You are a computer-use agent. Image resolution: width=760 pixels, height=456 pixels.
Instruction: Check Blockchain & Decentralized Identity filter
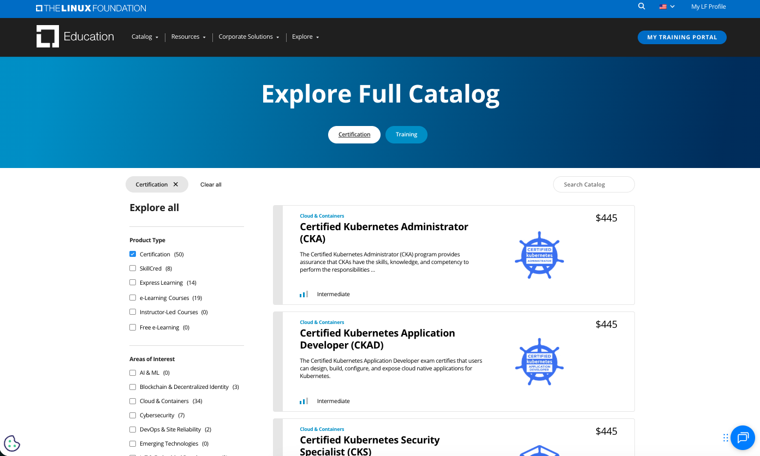click(133, 387)
